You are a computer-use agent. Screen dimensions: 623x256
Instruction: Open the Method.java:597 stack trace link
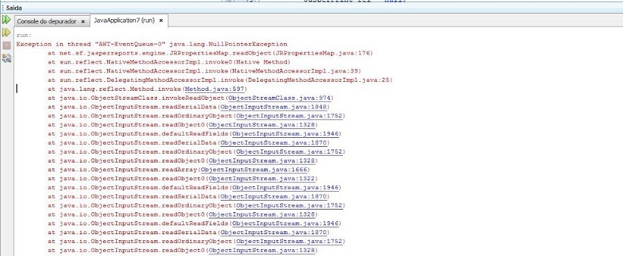pyautogui.click(x=214, y=89)
